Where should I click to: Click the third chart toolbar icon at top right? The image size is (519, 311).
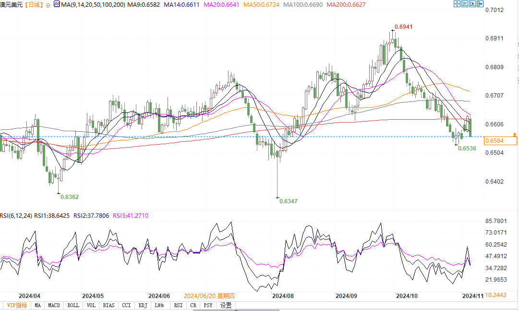point(471,4)
